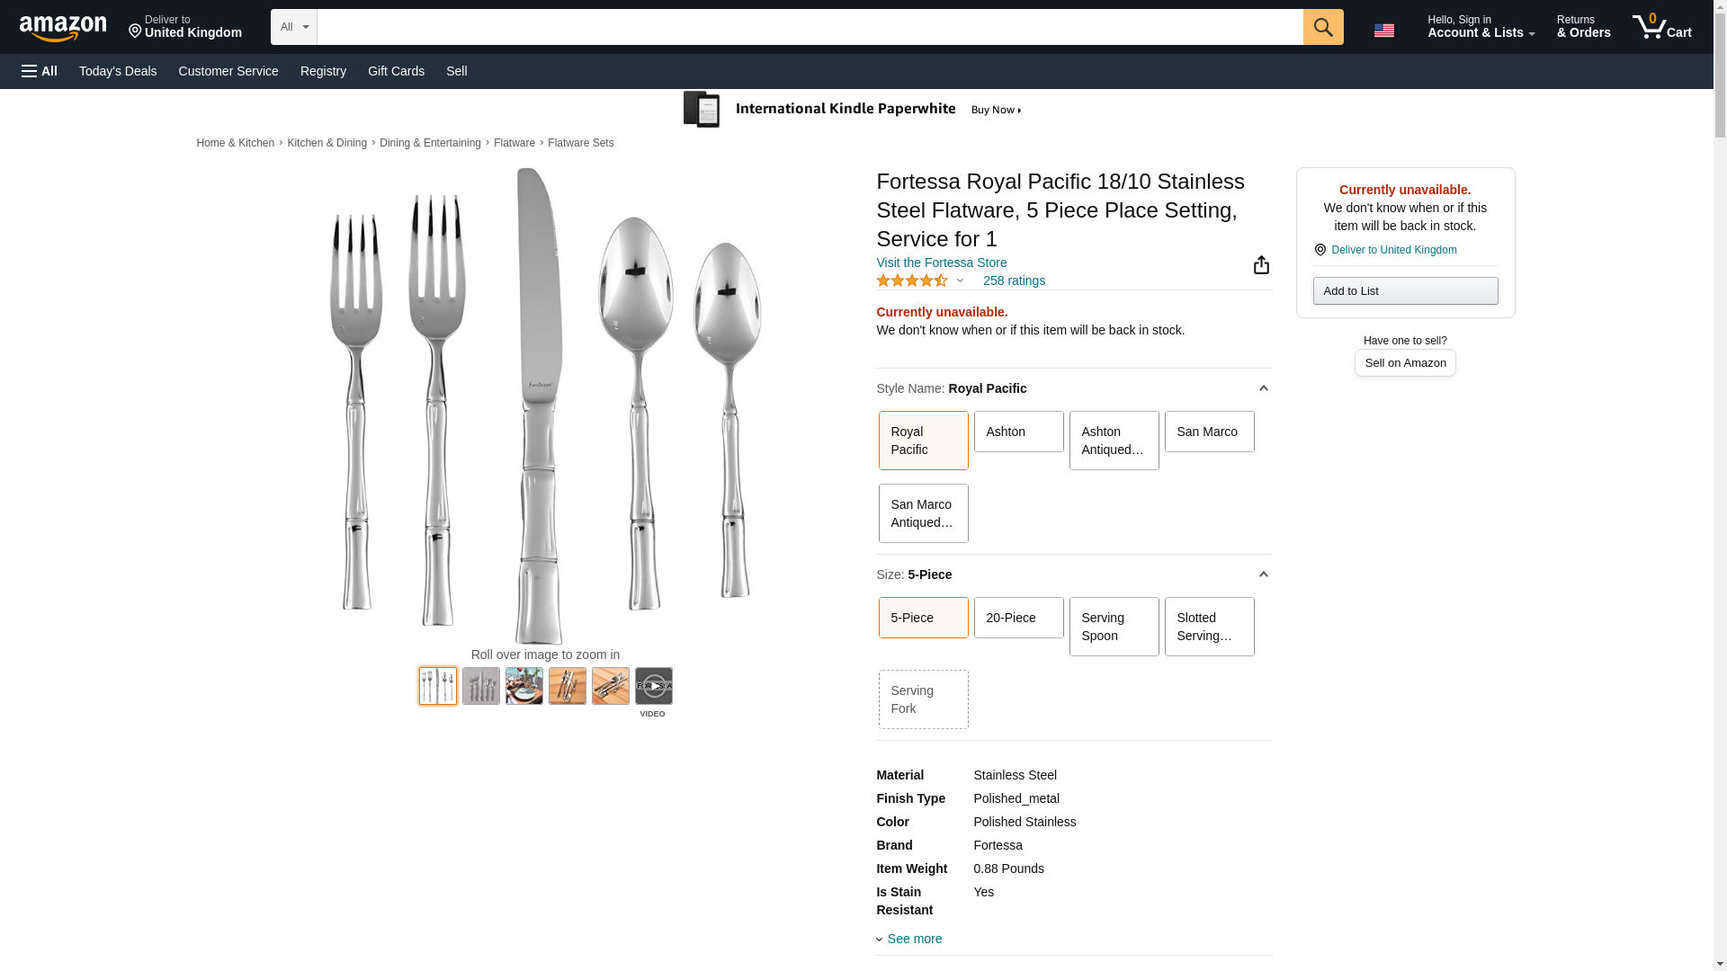This screenshot has width=1727, height=971.
Task: Visit the Fortessa Store link
Action: point(941,263)
